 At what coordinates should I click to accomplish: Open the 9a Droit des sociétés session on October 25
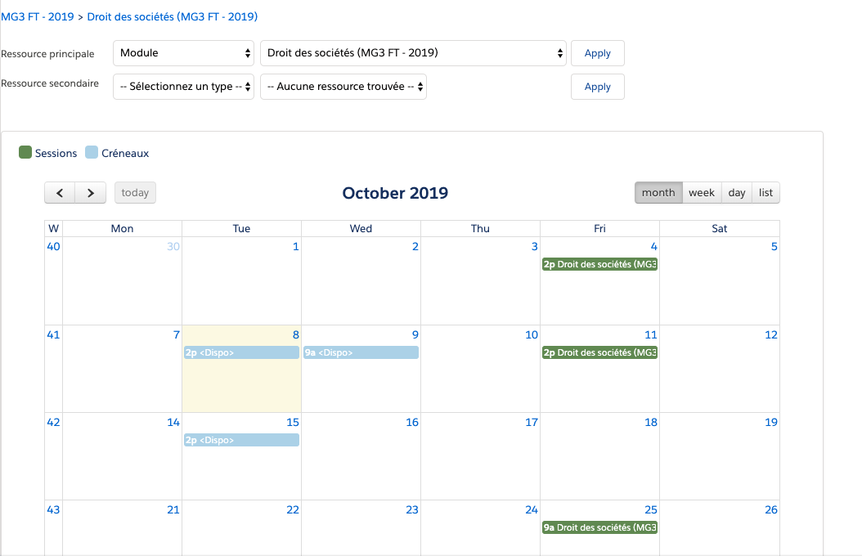pos(599,527)
